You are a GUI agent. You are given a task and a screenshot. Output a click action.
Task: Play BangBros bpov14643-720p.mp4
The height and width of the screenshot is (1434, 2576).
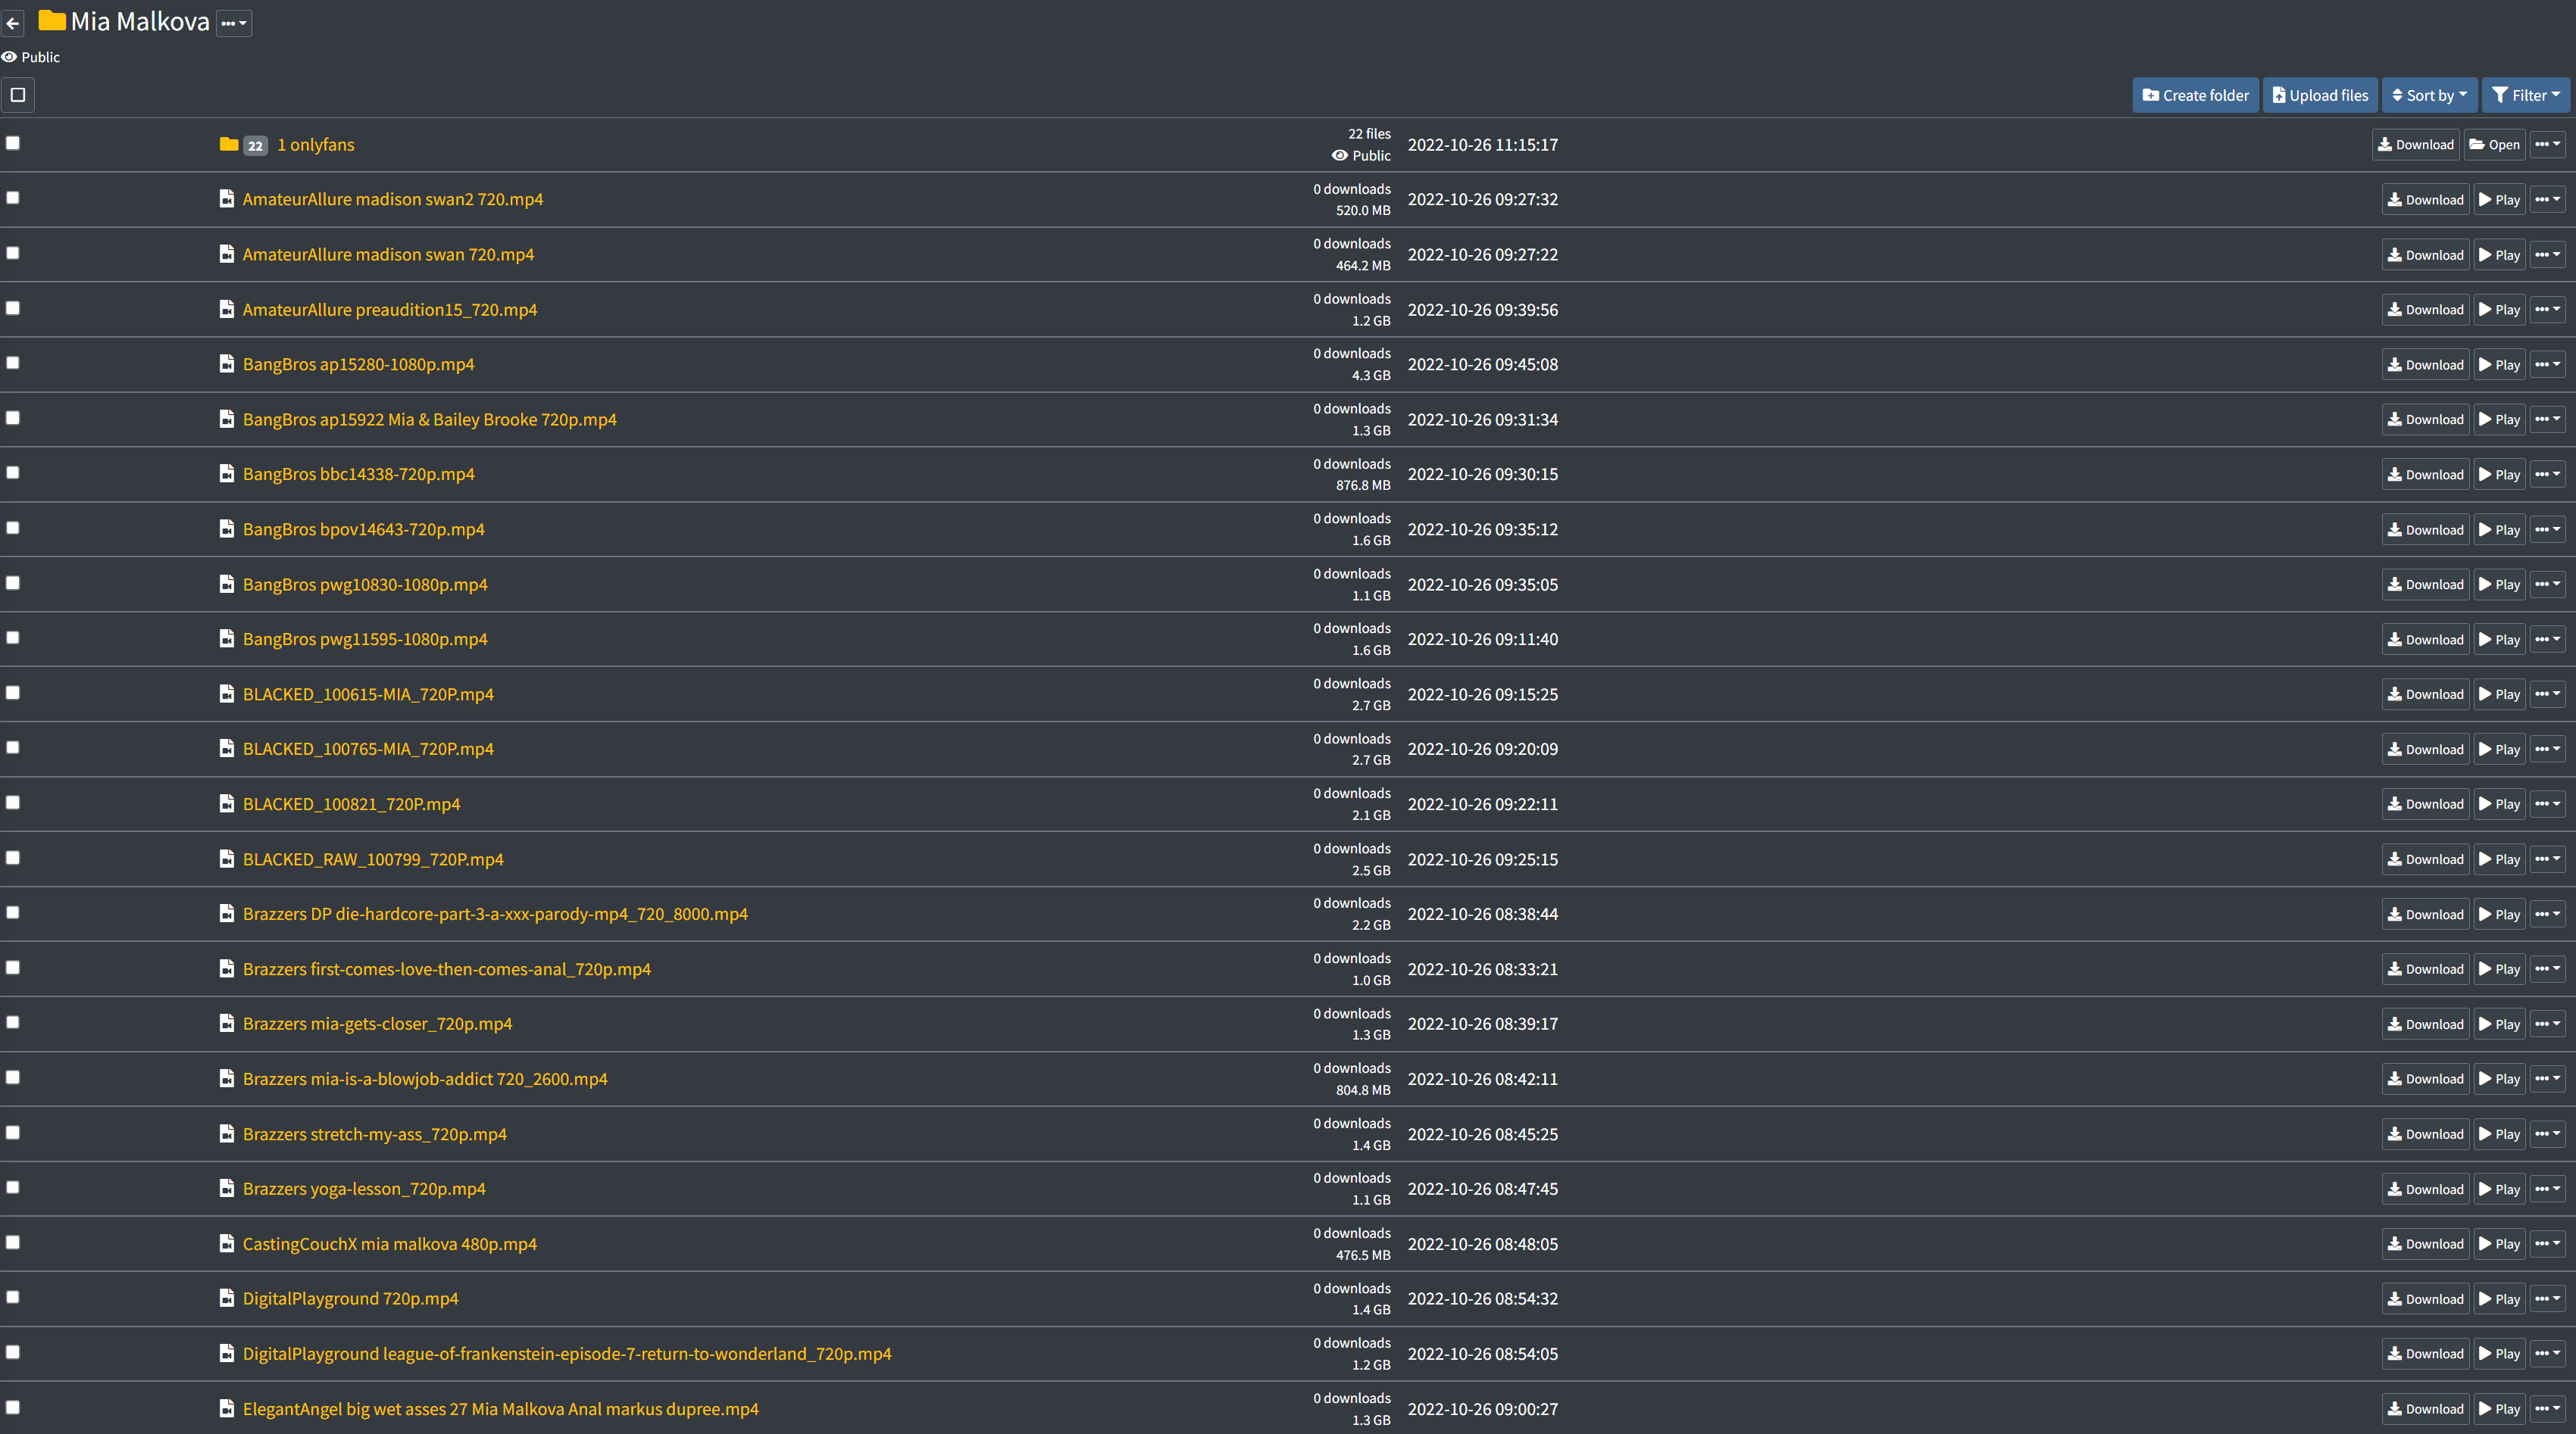pos(2499,530)
